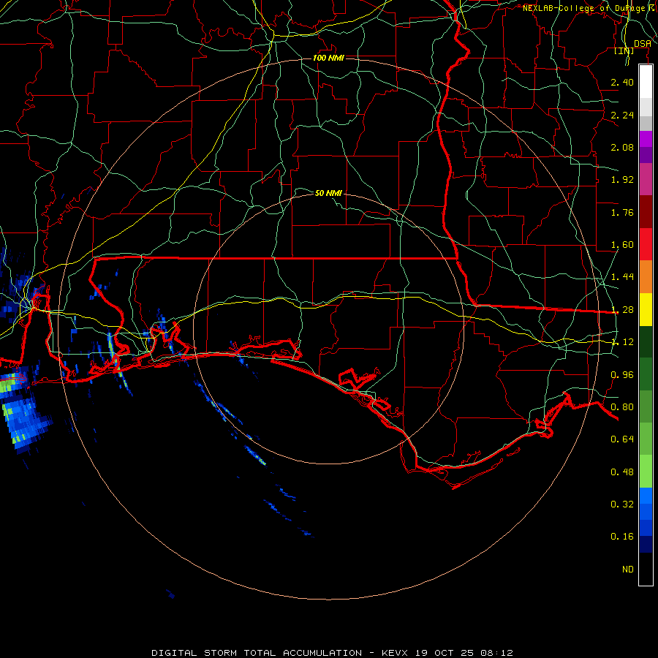The image size is (658, 658).
Task: Click the dark red legend color block
Action: click(646, 212)
